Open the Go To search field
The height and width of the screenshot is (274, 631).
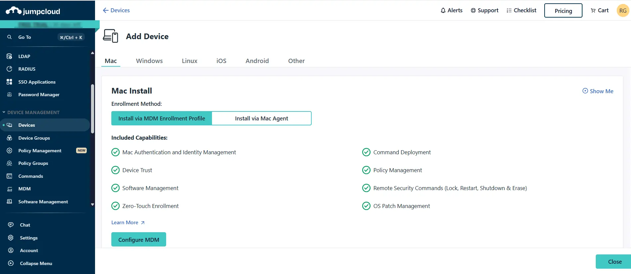46,37
